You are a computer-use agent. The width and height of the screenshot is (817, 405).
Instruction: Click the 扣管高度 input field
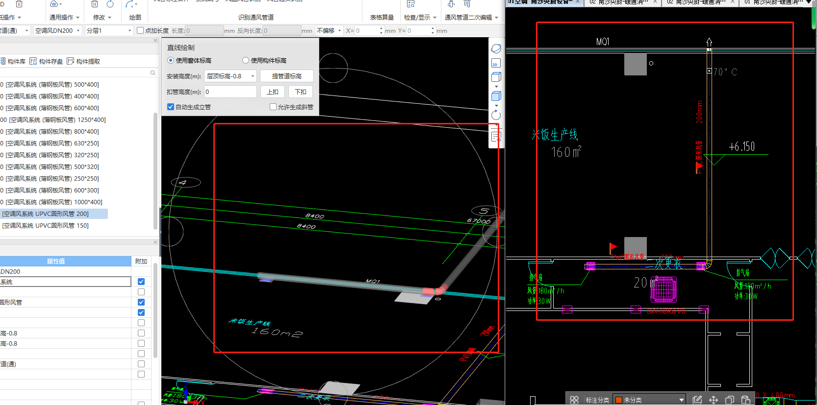click(x=230, y=92)
